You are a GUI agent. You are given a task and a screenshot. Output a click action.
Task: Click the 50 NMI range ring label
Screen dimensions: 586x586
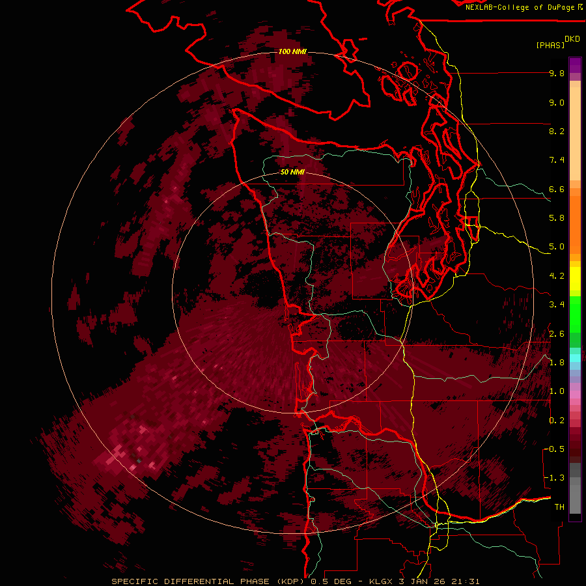292,172
